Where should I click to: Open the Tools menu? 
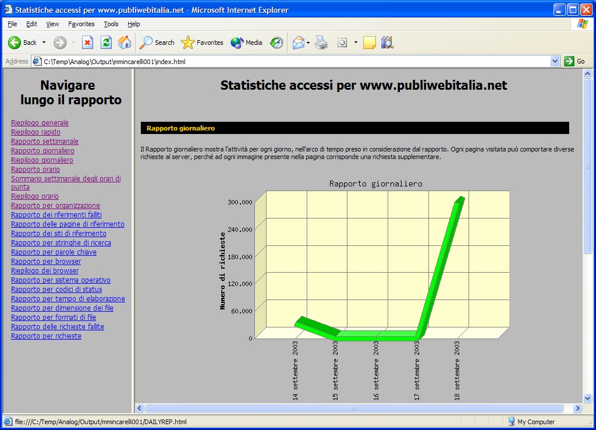[x=111, y=24]
